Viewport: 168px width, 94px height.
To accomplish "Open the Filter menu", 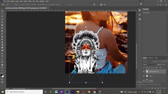I will click(30, 1).
